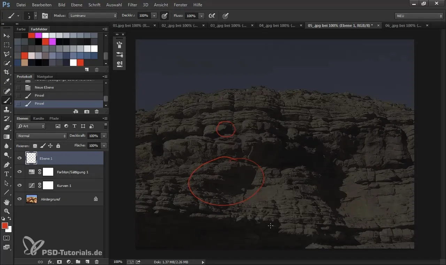Image resolution: width=446 pixels, height=265 pixels.
Task: Open the Modus Luminanz dropdown
Action: click(x=93, y=16)
